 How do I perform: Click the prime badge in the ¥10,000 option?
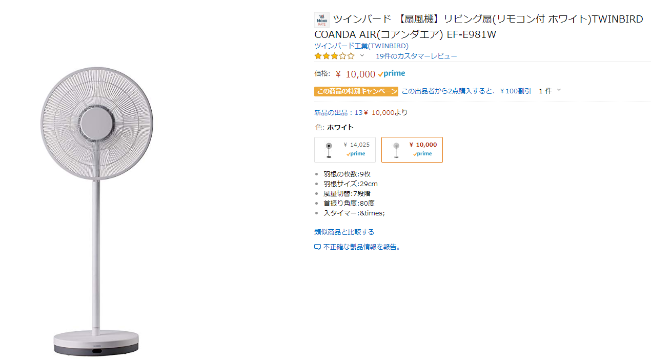click(x=422, y=154)
